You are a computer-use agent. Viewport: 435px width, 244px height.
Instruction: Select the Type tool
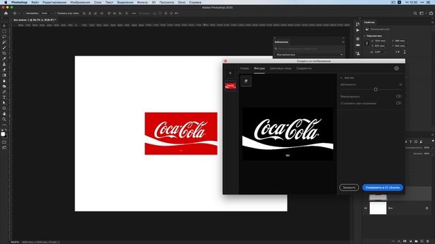tap(4, 98)
